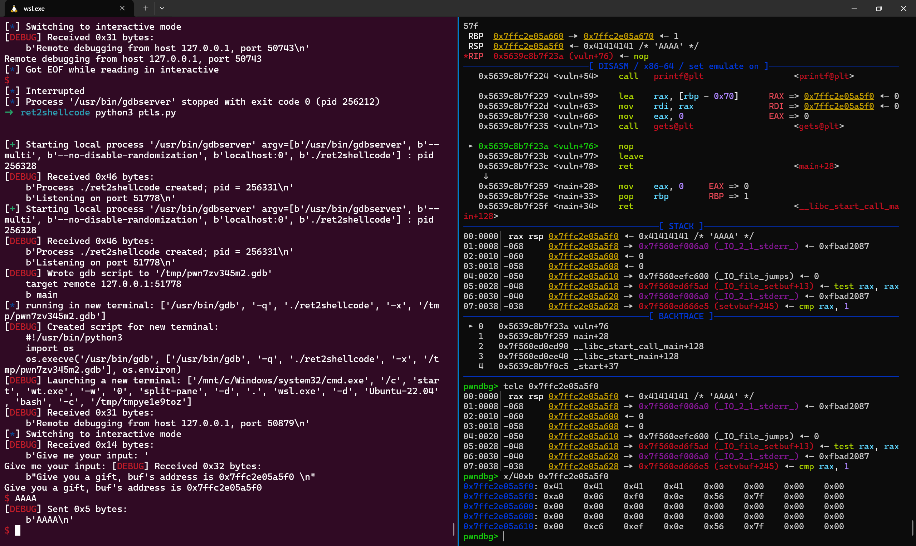This screenshot has height=546, width=916.
Task: Close the terminal window
Action: [903, 8]
